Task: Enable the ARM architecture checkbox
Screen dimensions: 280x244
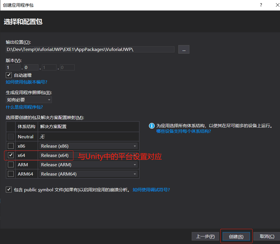Action: coord(10,165)
